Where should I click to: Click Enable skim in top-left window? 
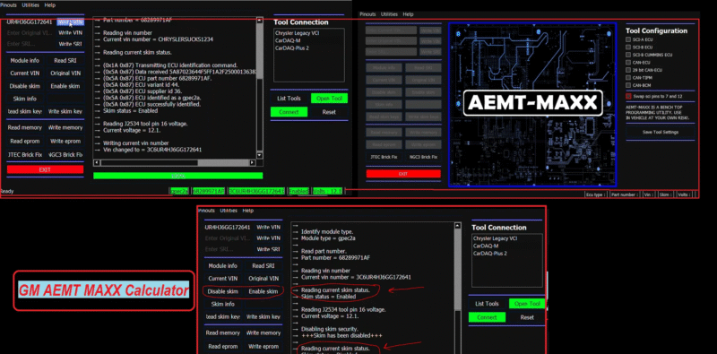(x=65, y=86)
